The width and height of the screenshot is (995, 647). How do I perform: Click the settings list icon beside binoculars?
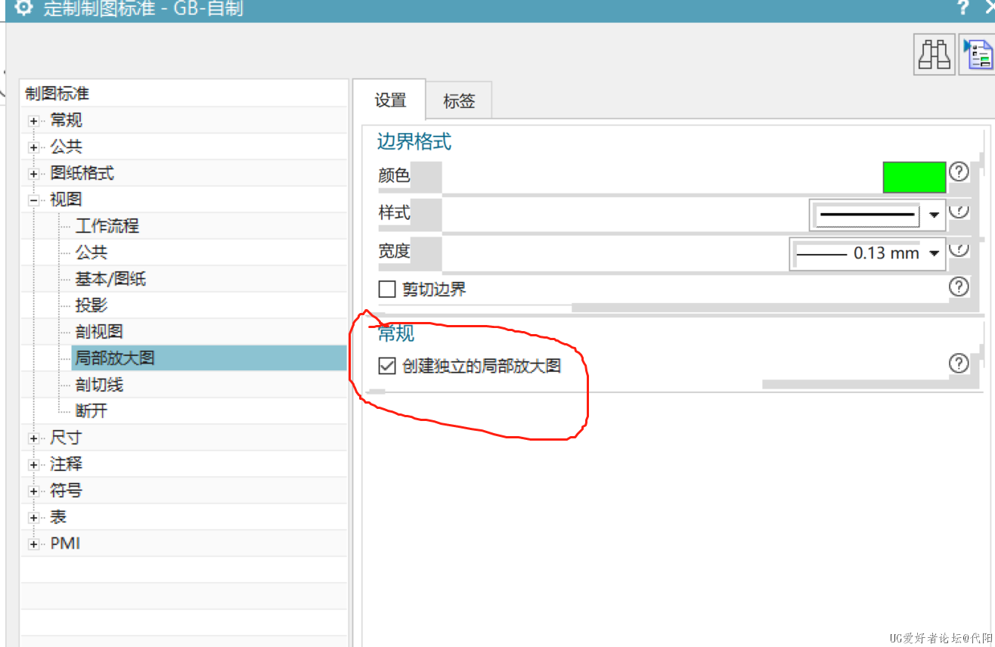(x=978, y=54)
